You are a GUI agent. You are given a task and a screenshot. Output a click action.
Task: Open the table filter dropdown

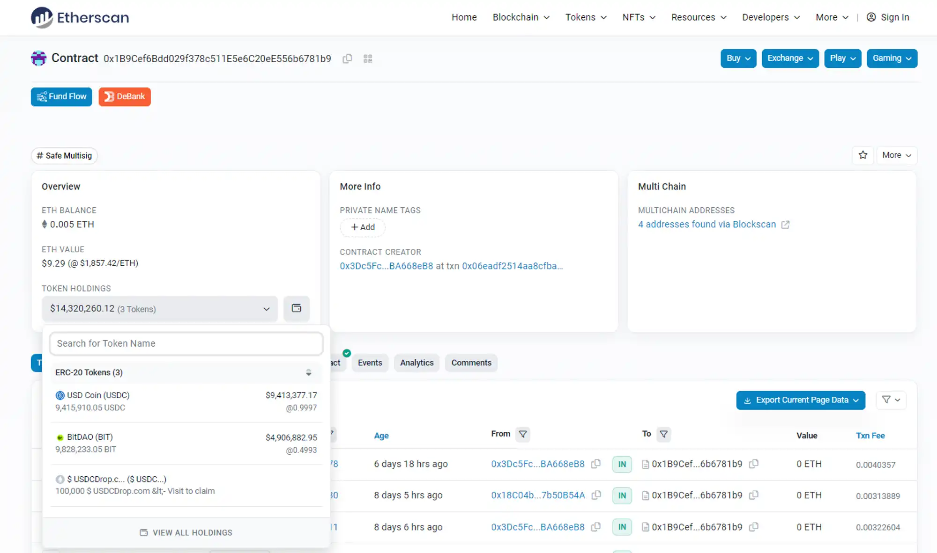point(891,400)
